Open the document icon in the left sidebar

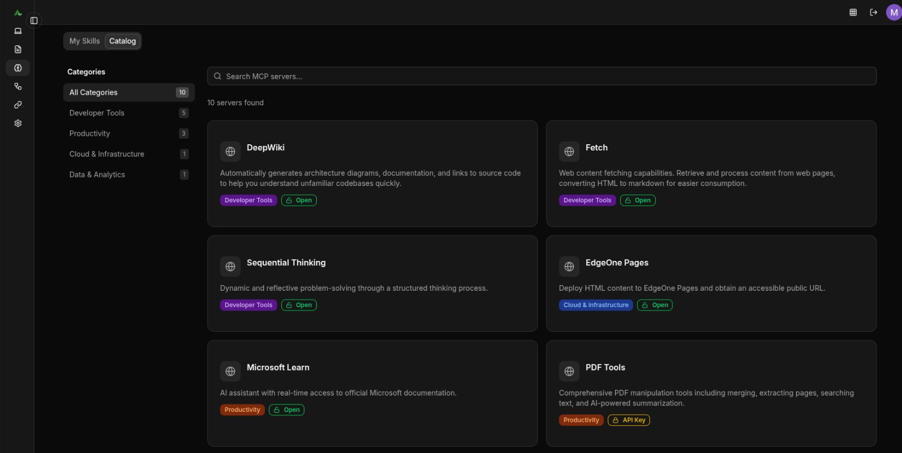click(18, 50)
